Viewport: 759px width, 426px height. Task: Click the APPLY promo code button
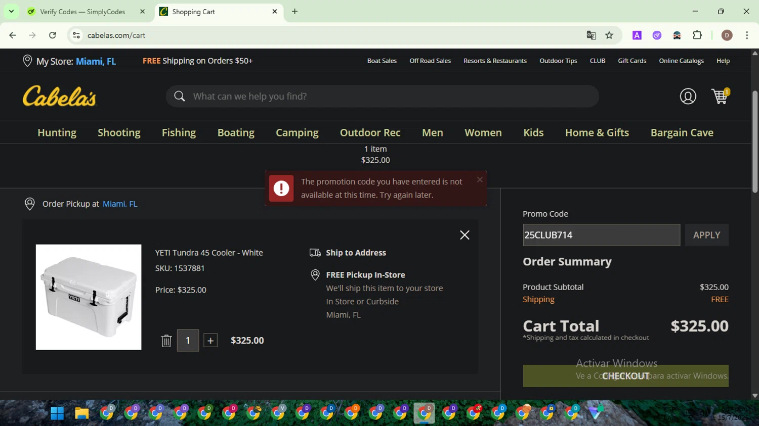click(706, 235)
